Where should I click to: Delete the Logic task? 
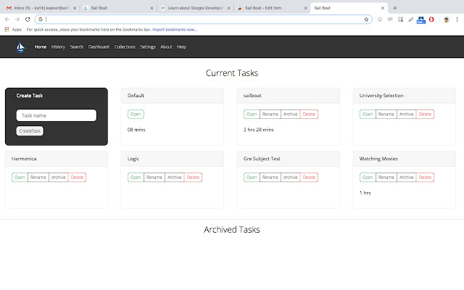click(193, 177)
